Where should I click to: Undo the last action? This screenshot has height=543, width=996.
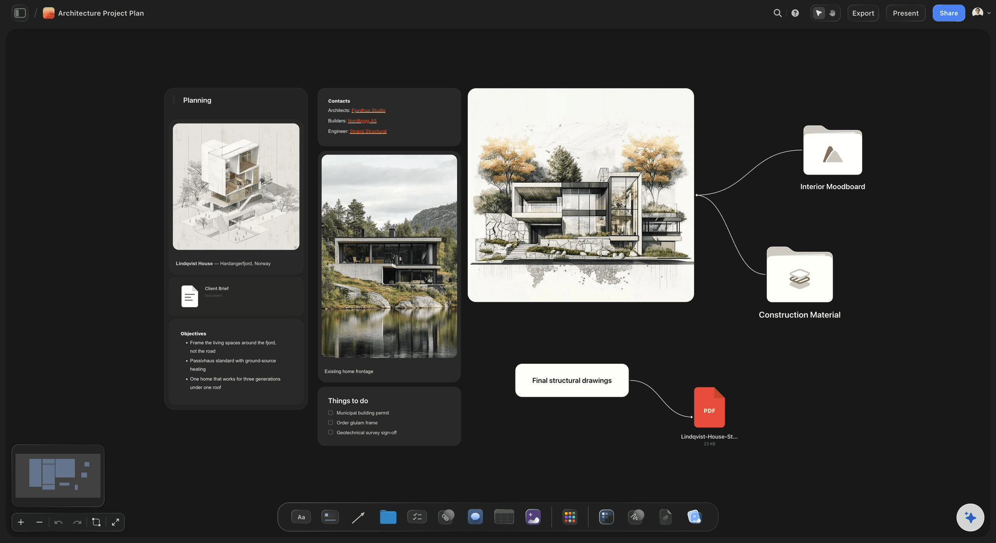pos(58,522)
